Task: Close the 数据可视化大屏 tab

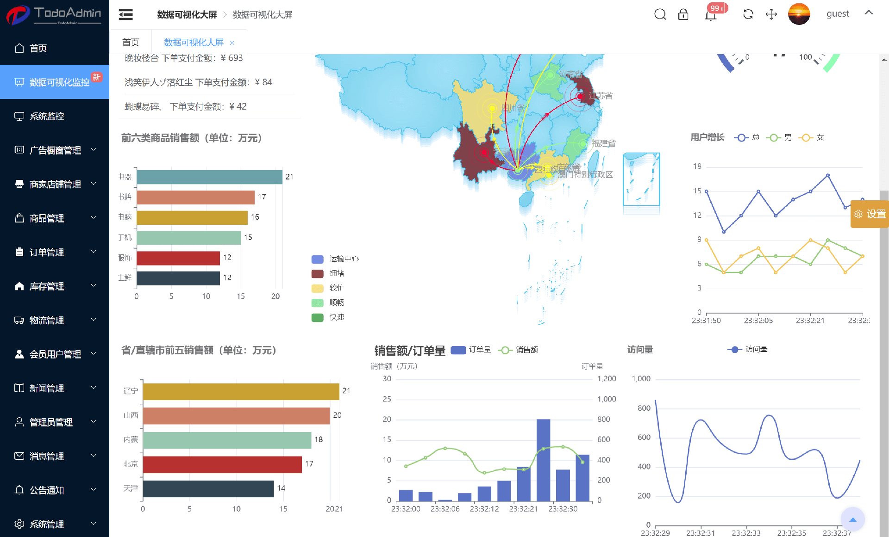Action: [x=232, y=43]
